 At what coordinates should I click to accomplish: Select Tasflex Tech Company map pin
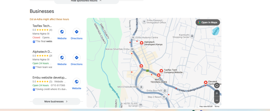pyautogui.click(x=161, y=71)
